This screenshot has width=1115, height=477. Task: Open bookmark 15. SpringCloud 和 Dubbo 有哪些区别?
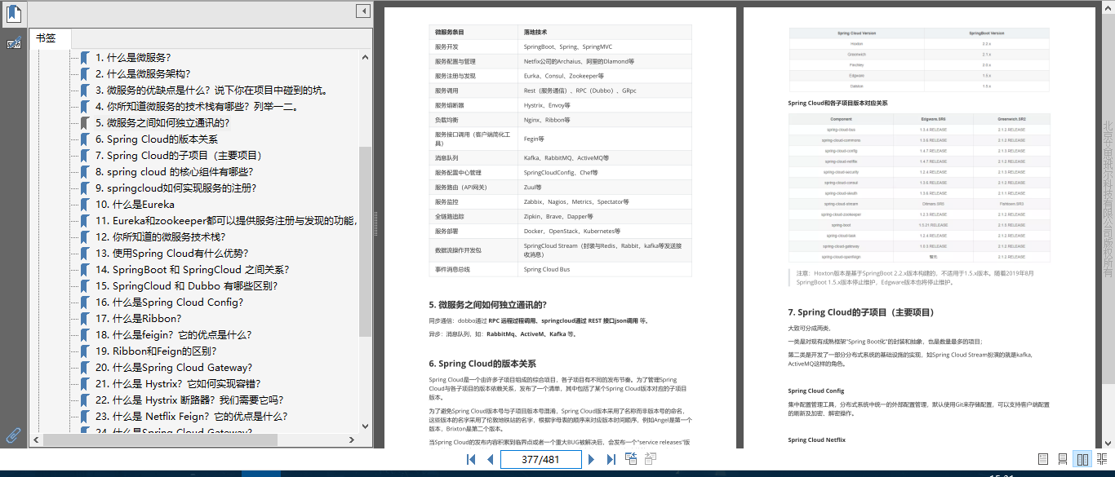(186, 286)
